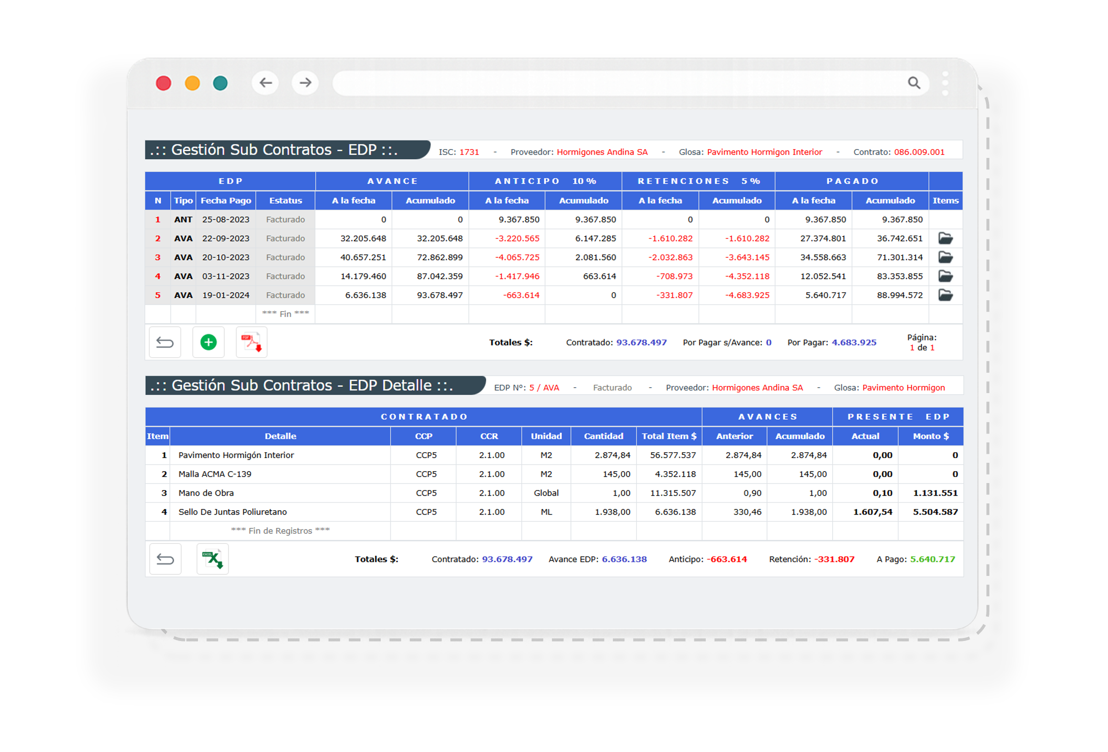Open items folder for EDP row 5
Screen dimensions: 1108x752
[x=945, y=295]
